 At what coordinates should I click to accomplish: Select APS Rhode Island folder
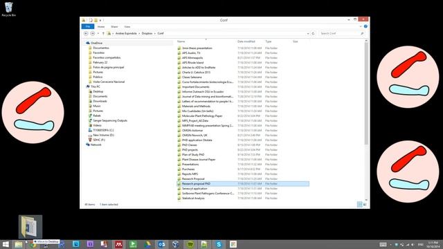192,63
